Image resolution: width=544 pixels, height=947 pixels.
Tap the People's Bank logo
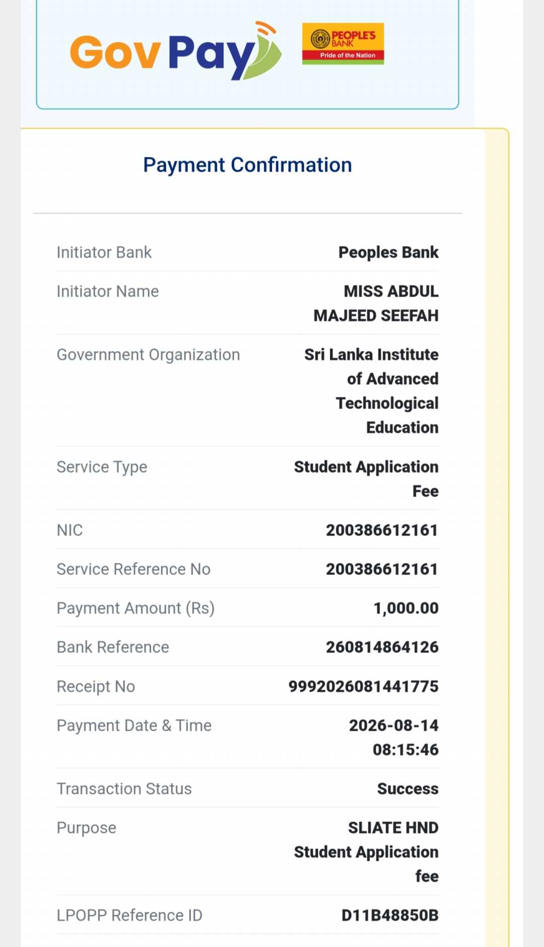pos(343,43)
